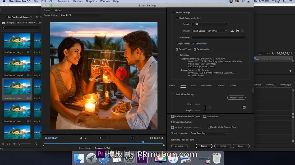This screenshot has height=165, width=295.
Task: Enable Use Maximum Render Quality
Action: click(173, 116)
